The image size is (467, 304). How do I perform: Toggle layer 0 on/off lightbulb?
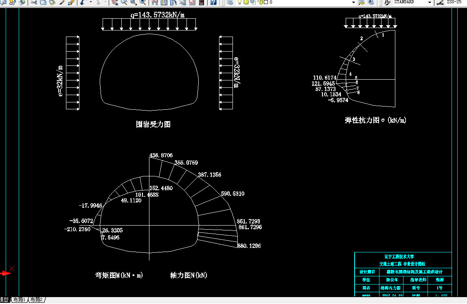point(239,2)
